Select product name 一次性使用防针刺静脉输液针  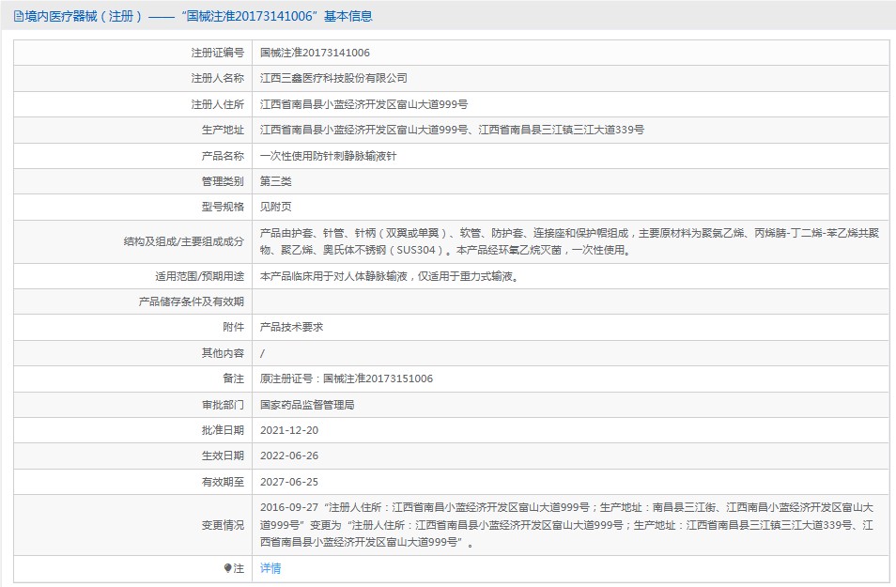pos(328,156)
